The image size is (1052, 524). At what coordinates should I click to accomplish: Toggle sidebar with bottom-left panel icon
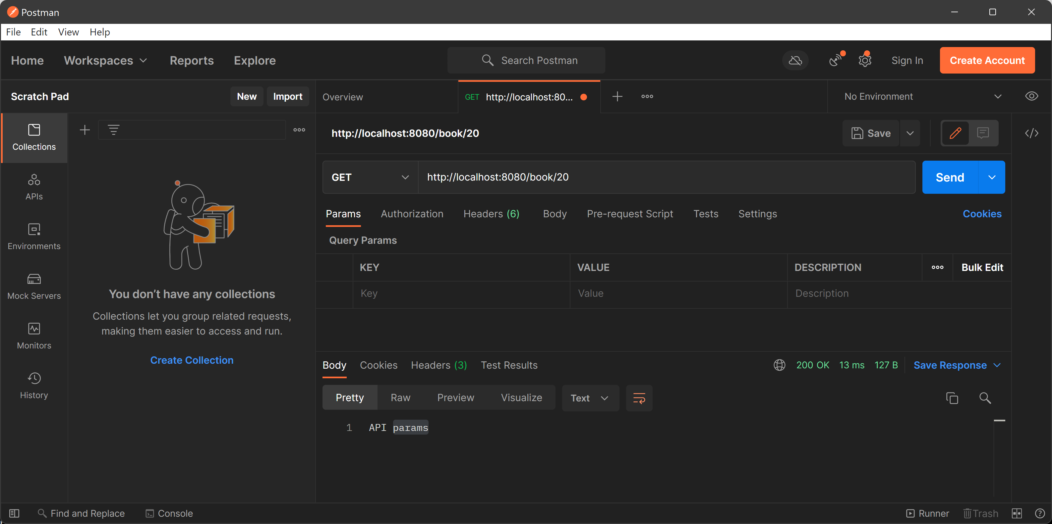[x=14, y=513]
